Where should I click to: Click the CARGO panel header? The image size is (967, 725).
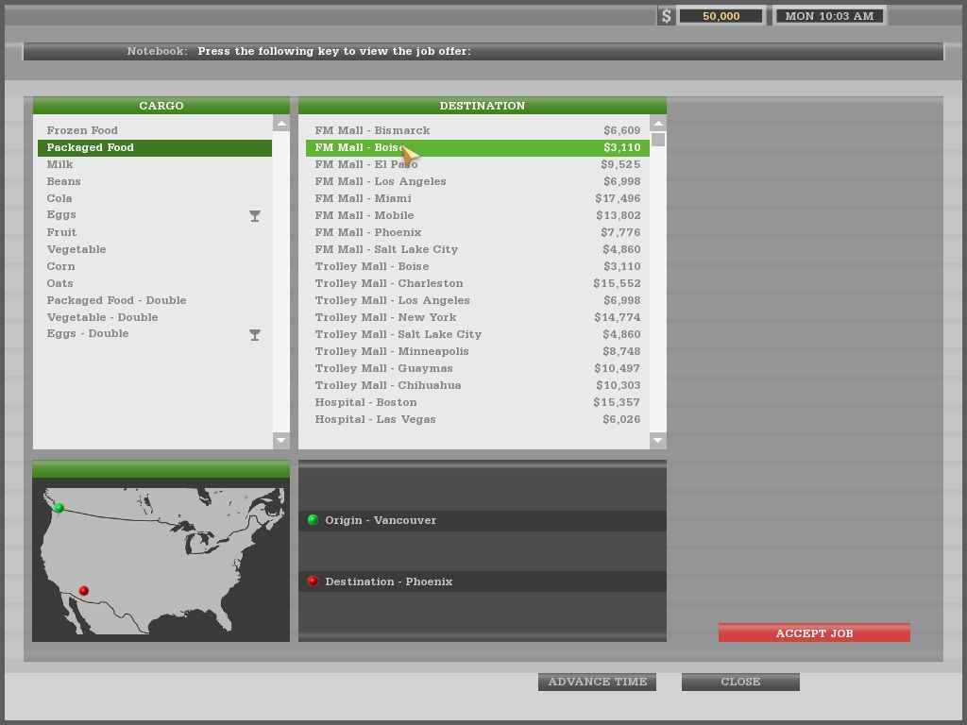pos(161,106)
